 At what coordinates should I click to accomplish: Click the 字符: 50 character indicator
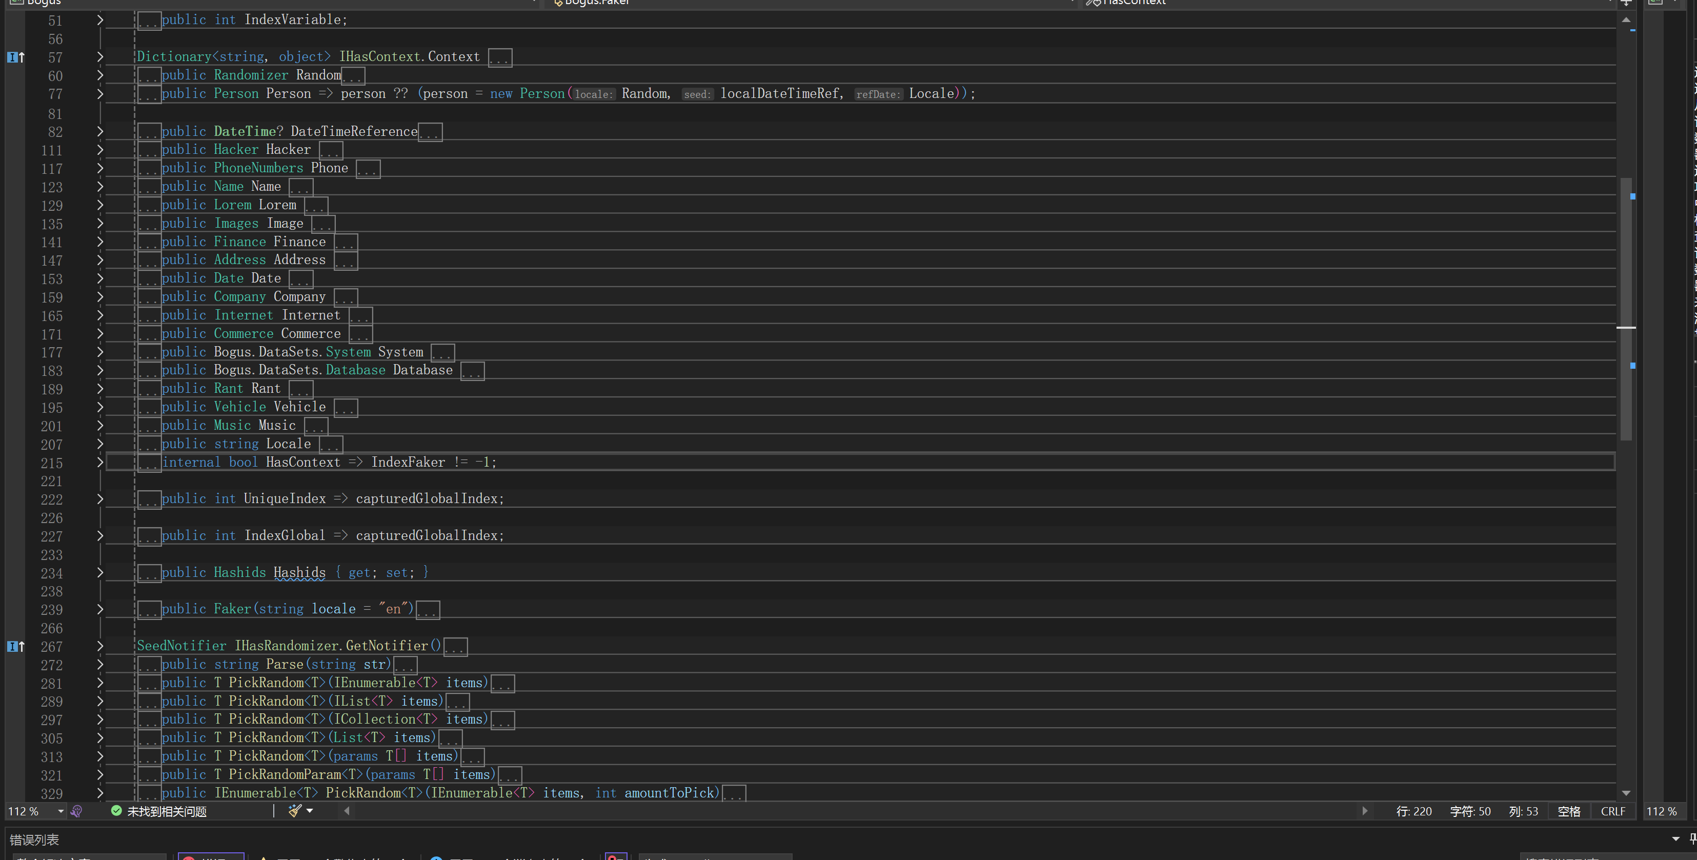tap(1470, 811)
